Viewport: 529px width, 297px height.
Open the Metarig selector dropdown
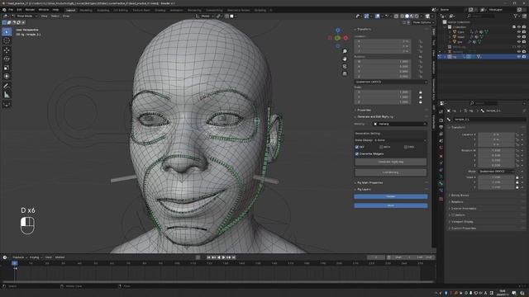[400, 124]
